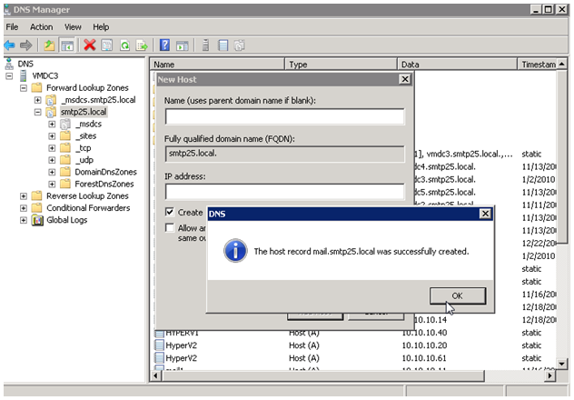Click the _sites folder icon
The image size is (574, 400).
(65, 135)
